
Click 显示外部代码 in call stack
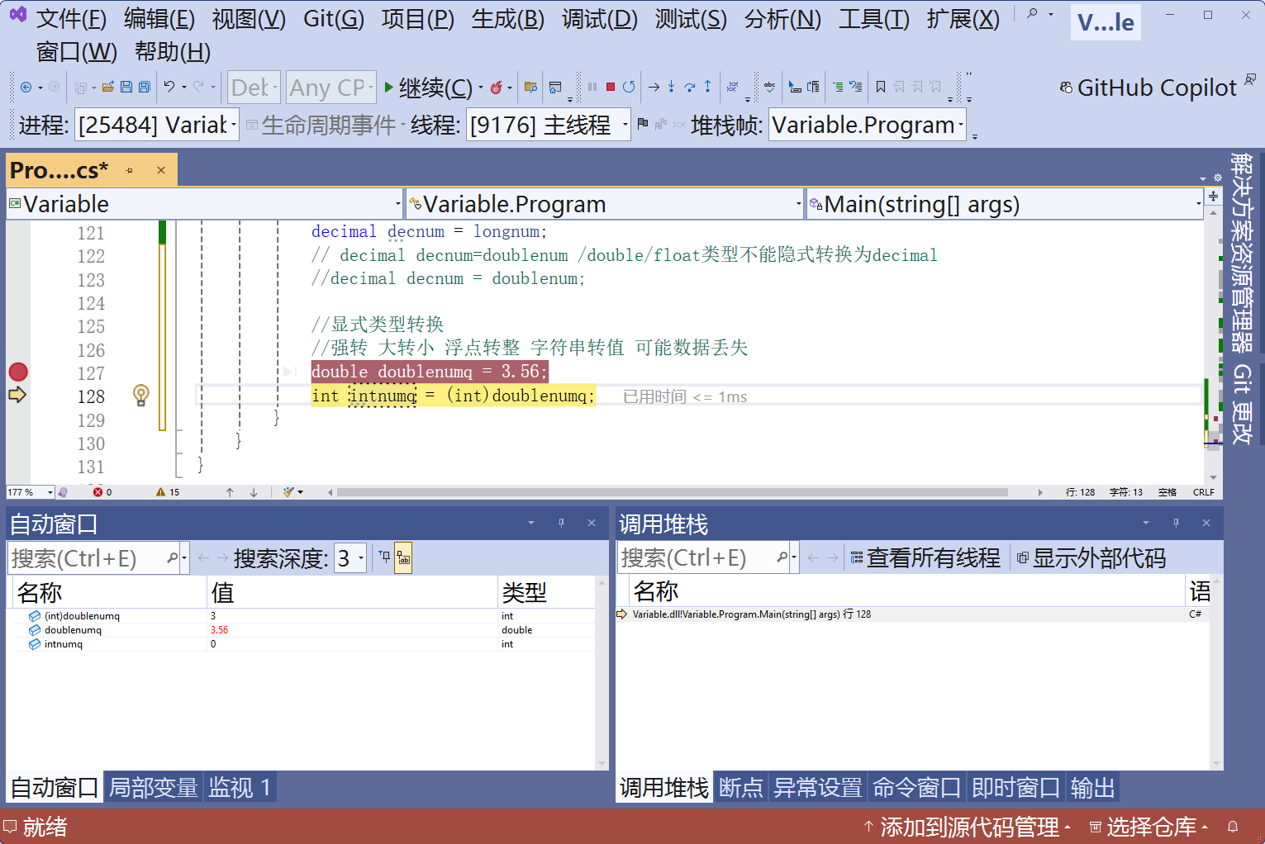point(1091,558)
